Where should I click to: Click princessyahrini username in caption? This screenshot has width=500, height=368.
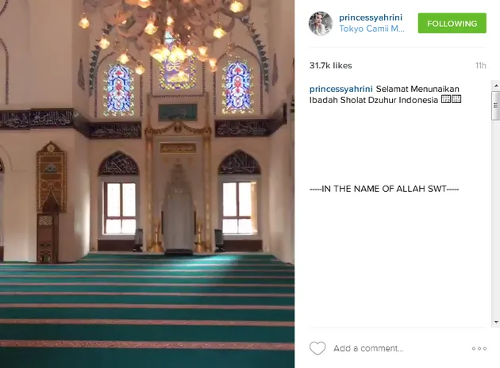(341, 89)
